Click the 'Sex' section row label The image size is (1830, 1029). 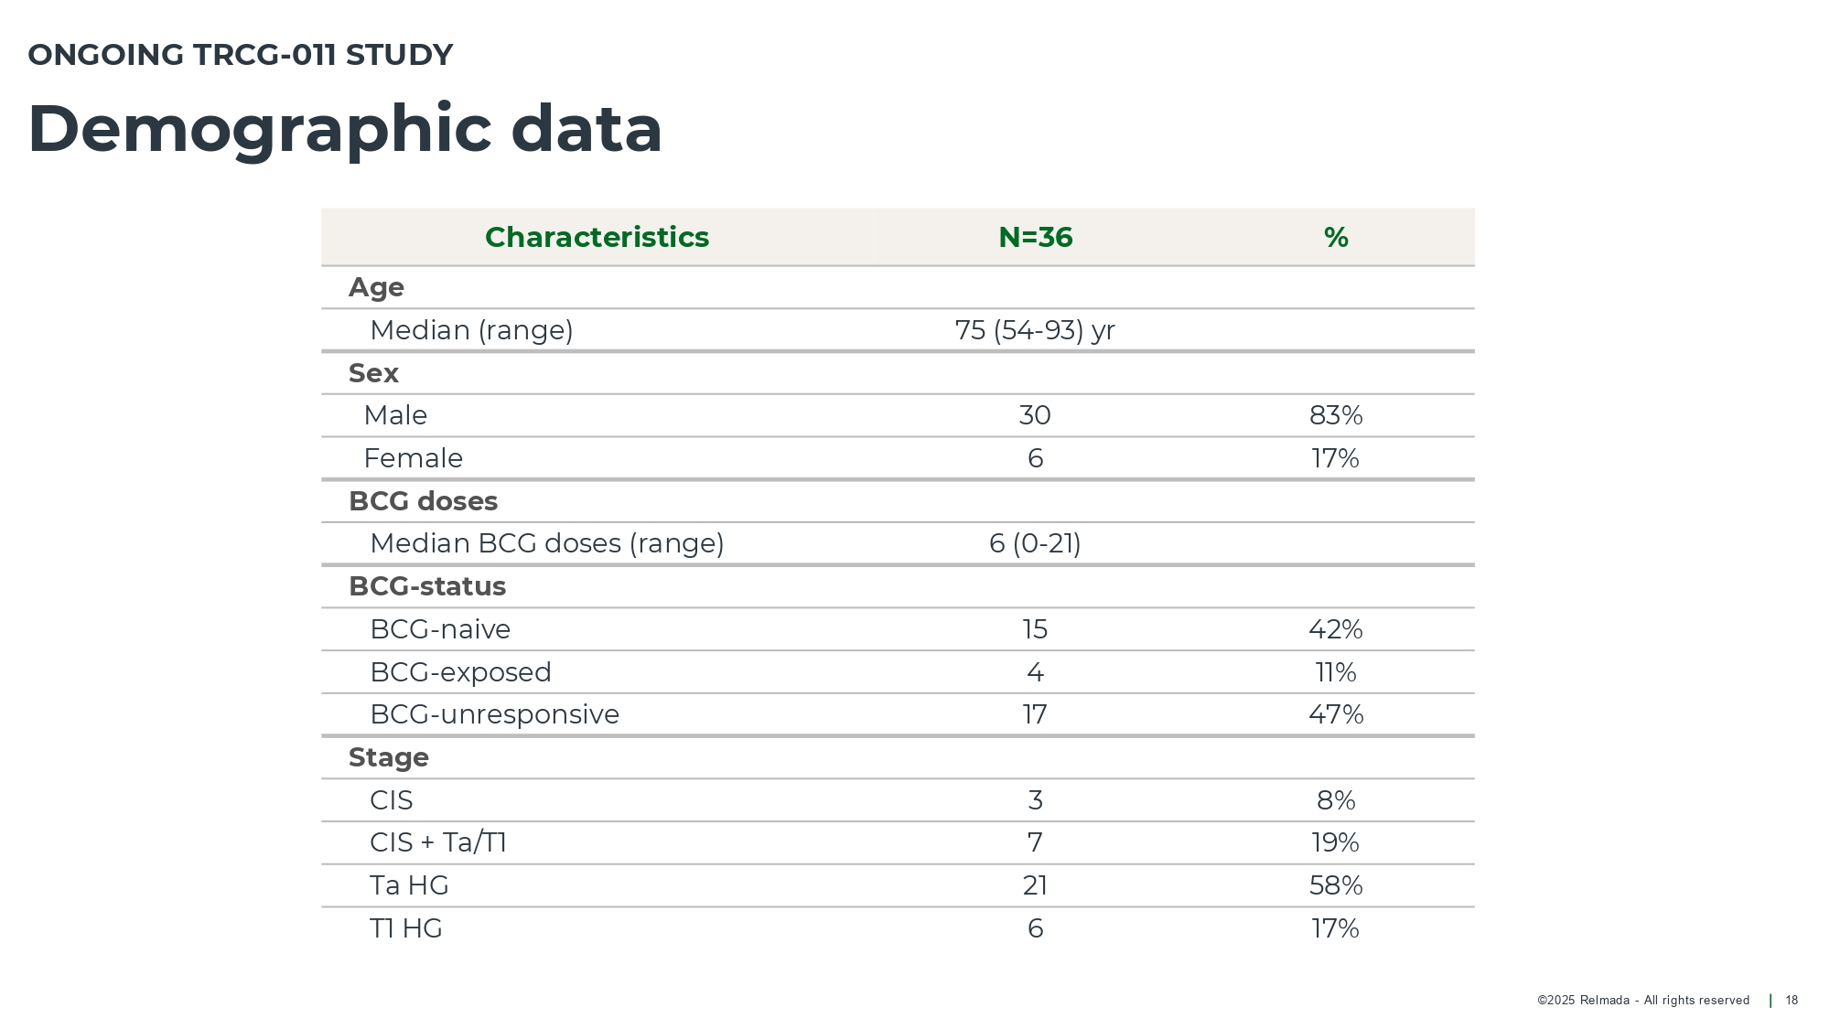click(x=373, y=373)
